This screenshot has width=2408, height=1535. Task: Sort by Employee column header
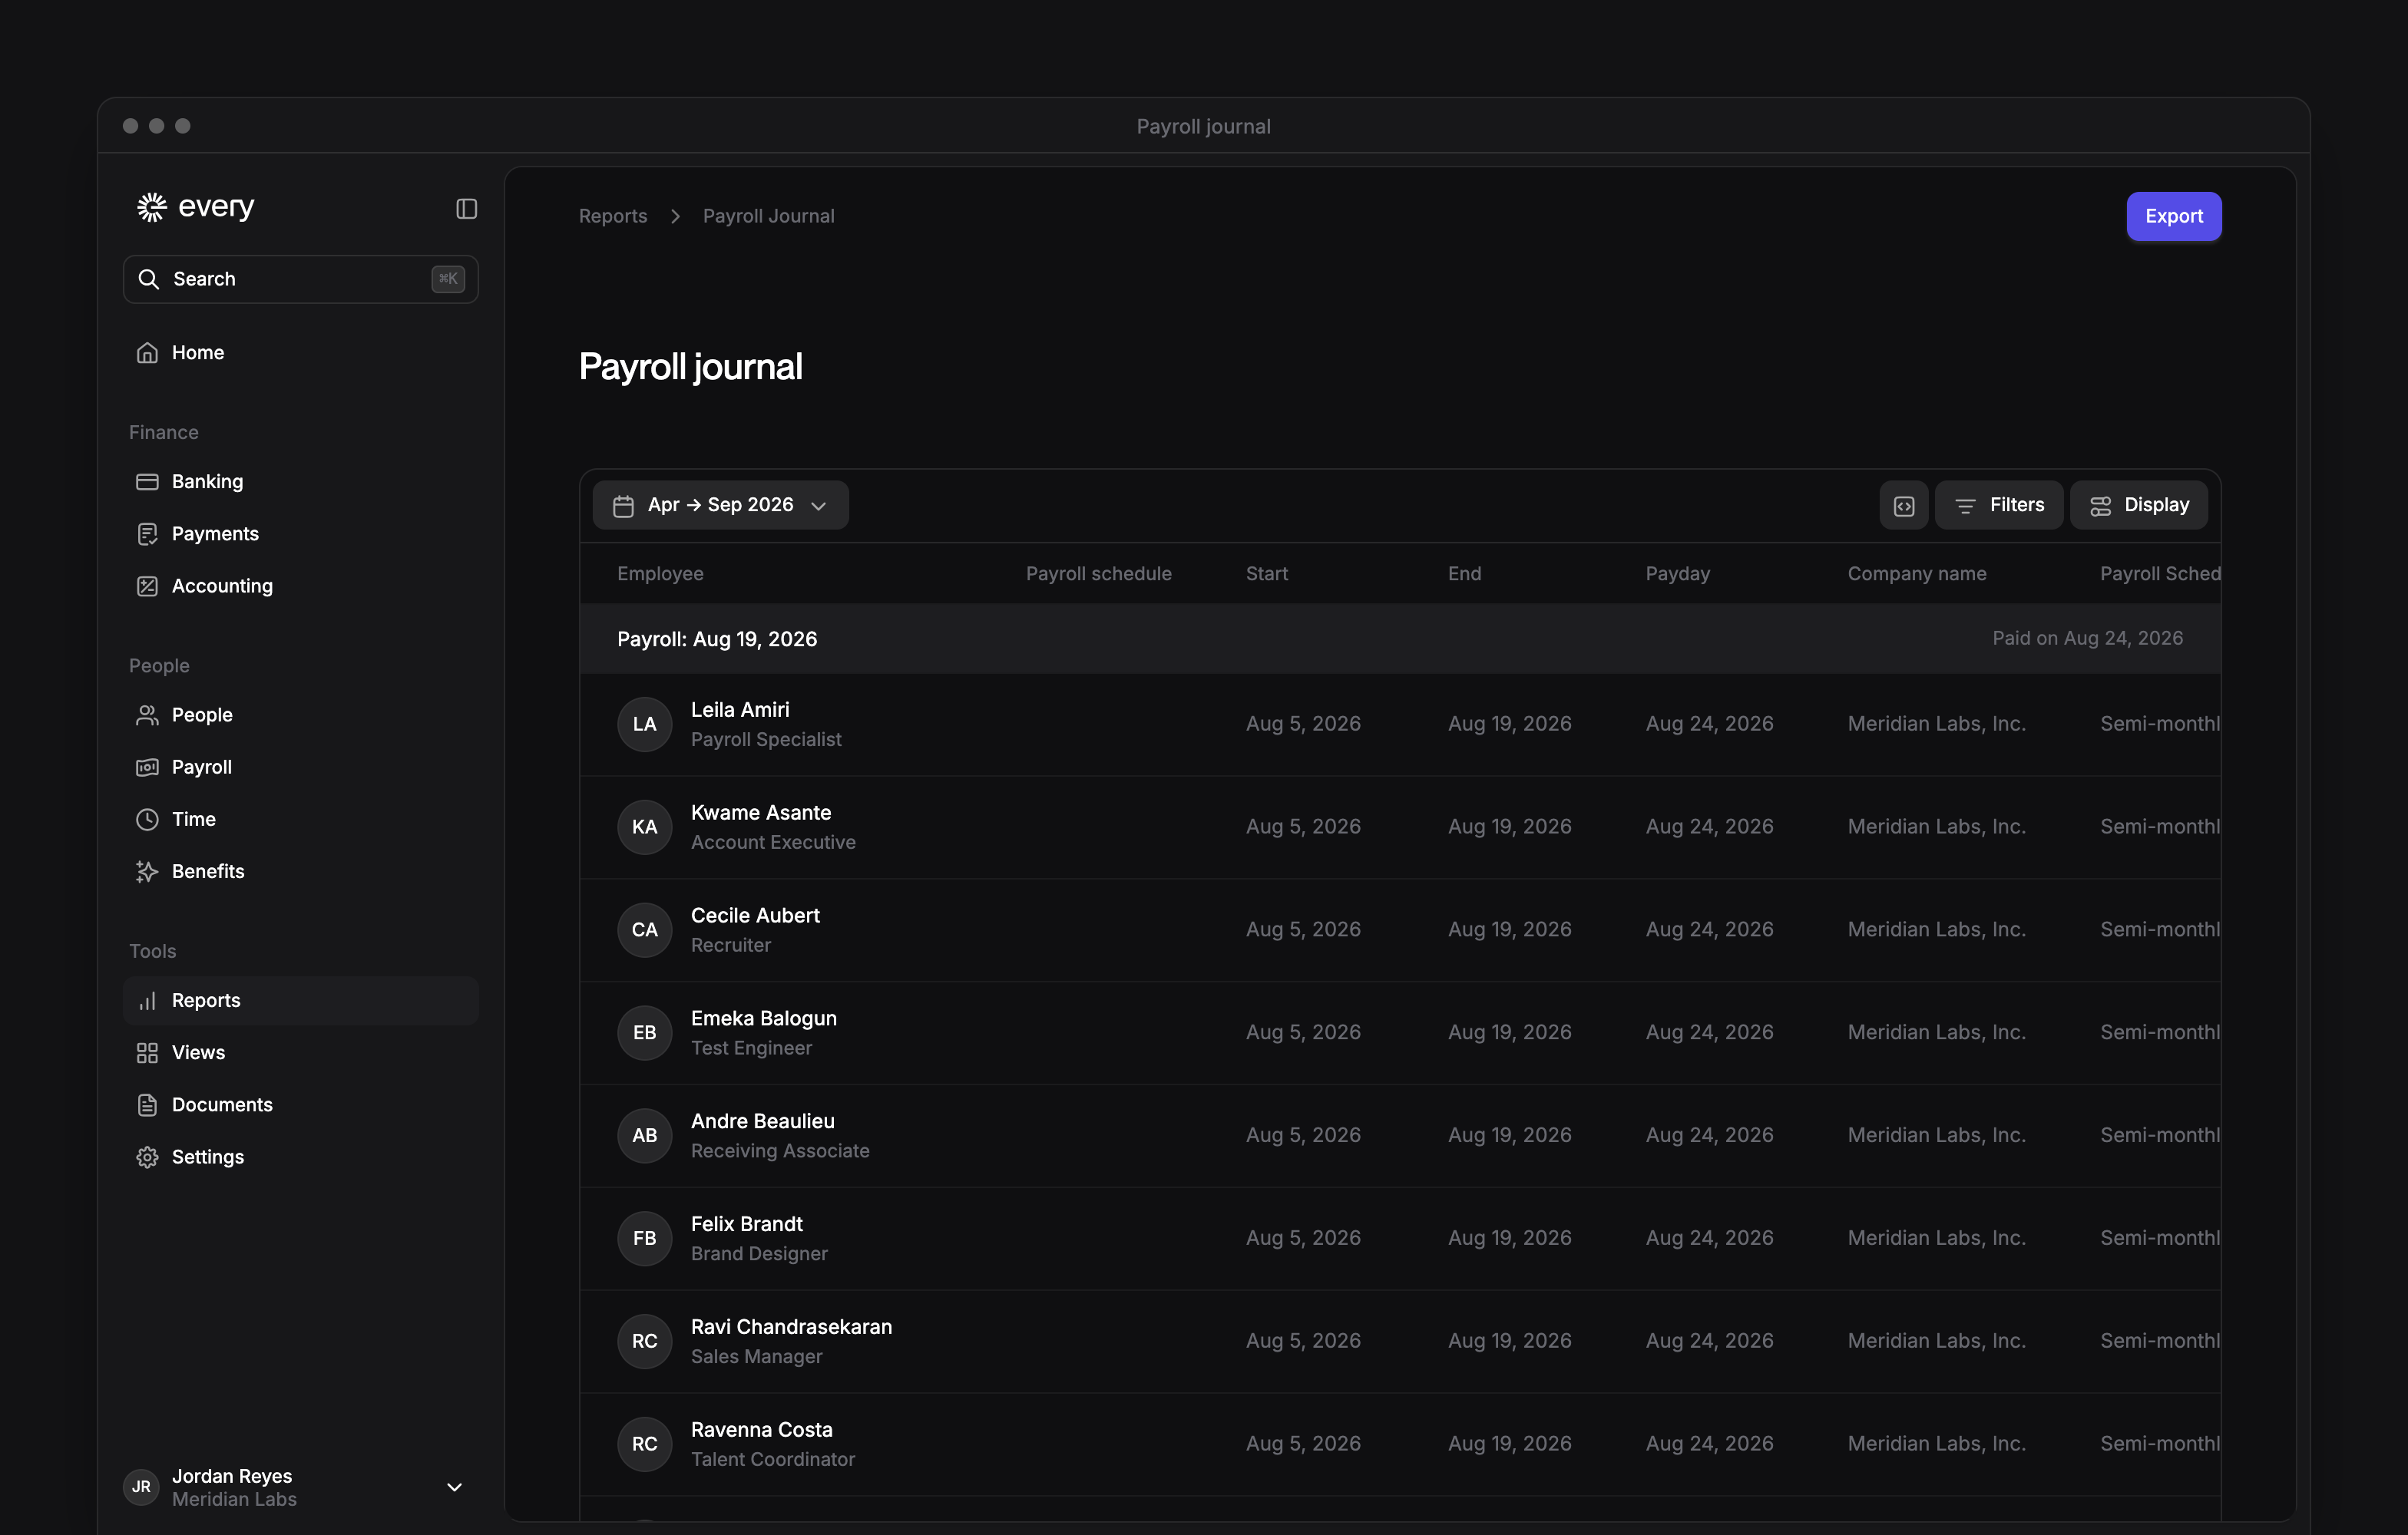pyautogui.click(x=660, y=573)
